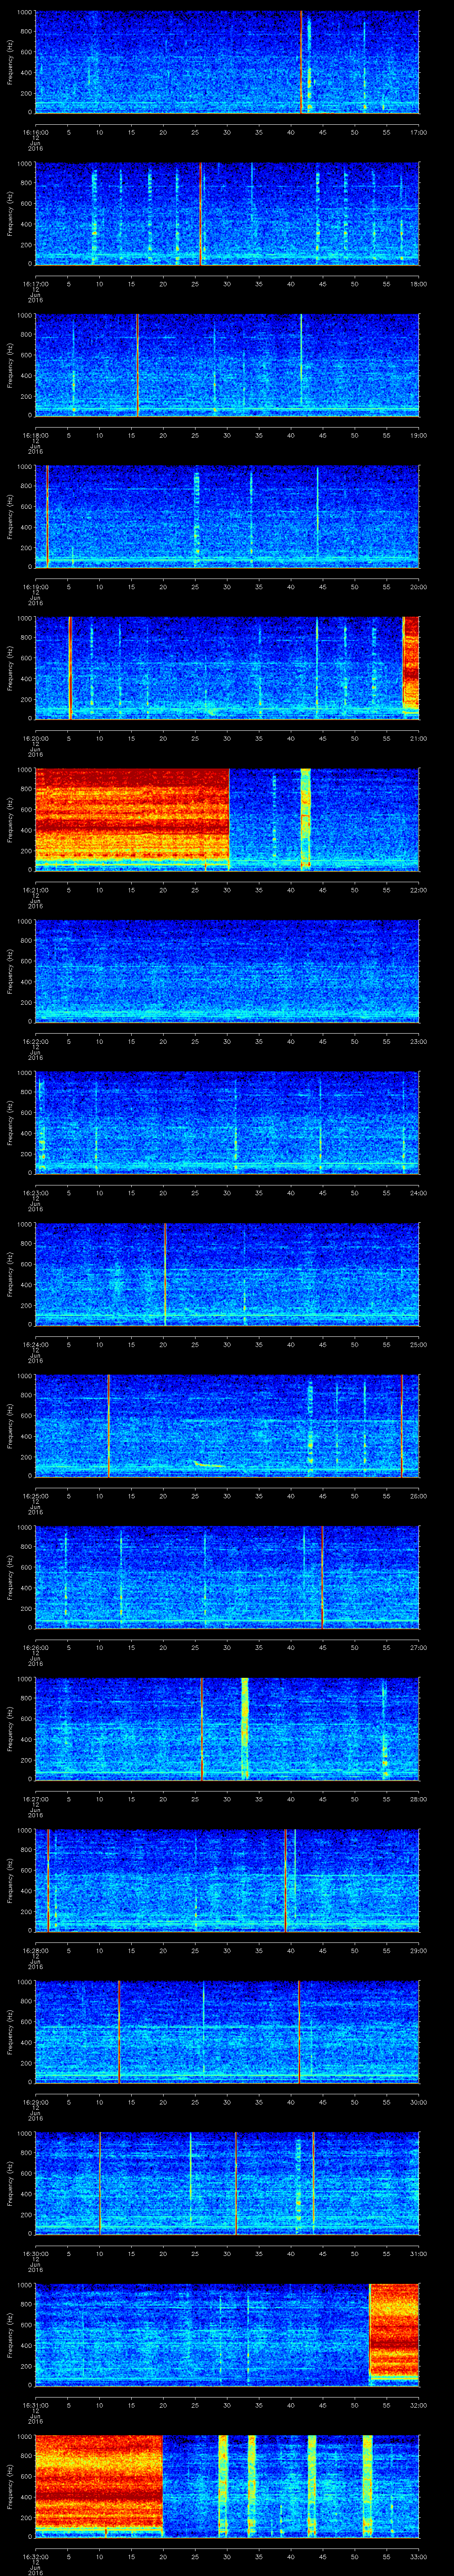Click the spectrogram panel starting at 16:16:00

(227, 62)
